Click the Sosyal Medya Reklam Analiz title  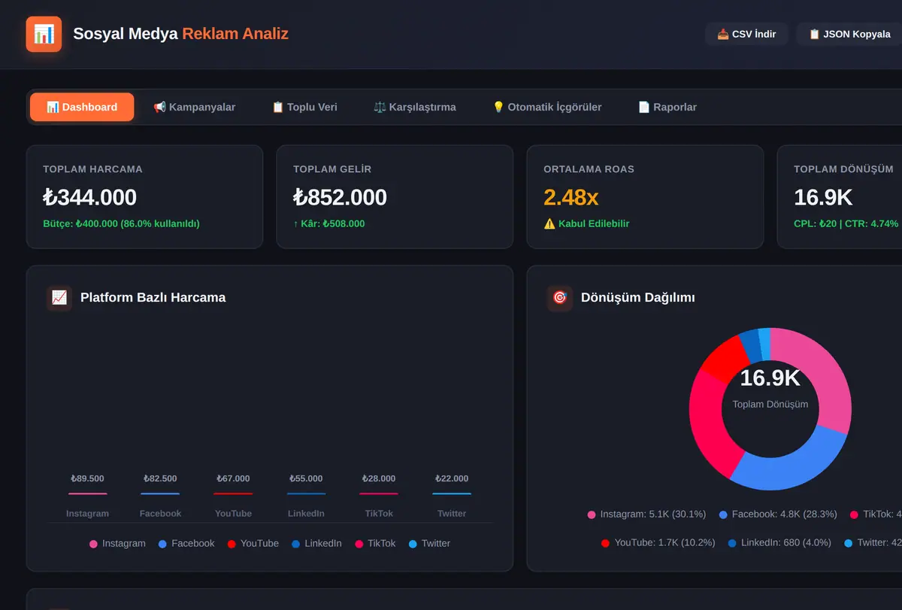180,34
